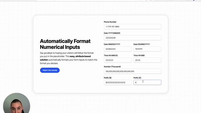Open the Watch the tutorial button
Screen dimensions: 201x113
click(x=50, y=70)
